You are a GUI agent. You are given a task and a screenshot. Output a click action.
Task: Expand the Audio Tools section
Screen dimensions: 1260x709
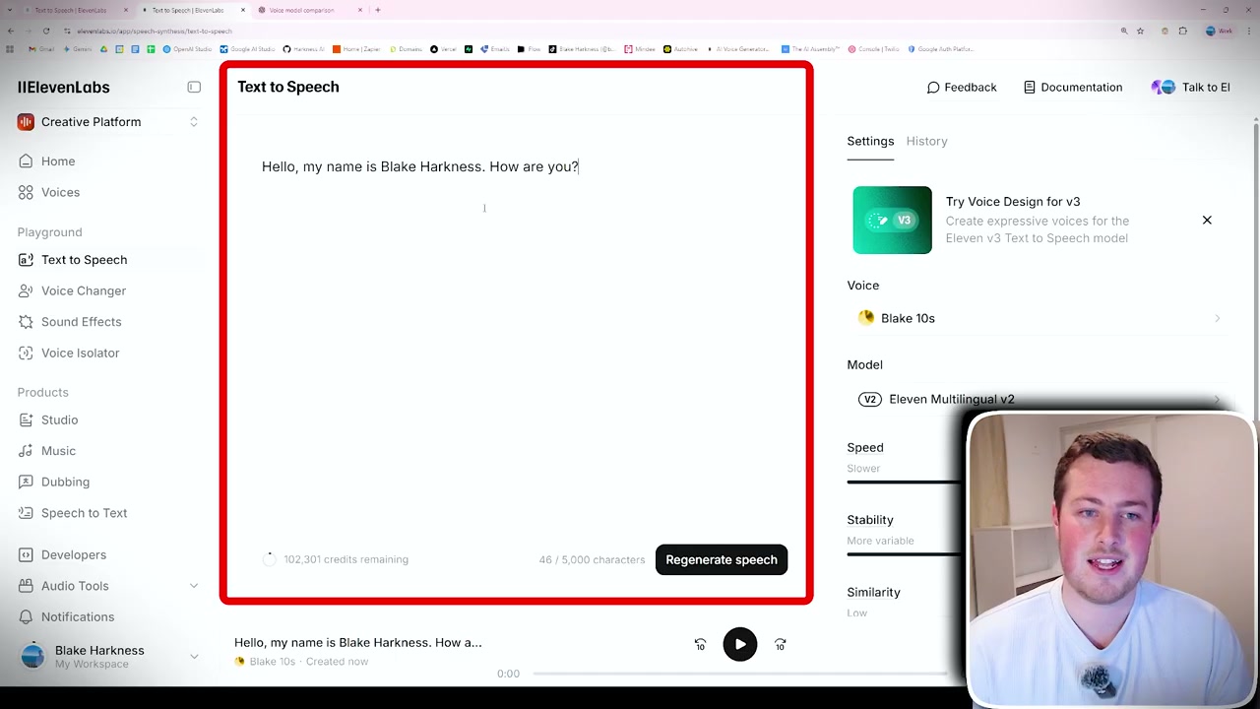[107, 586]
